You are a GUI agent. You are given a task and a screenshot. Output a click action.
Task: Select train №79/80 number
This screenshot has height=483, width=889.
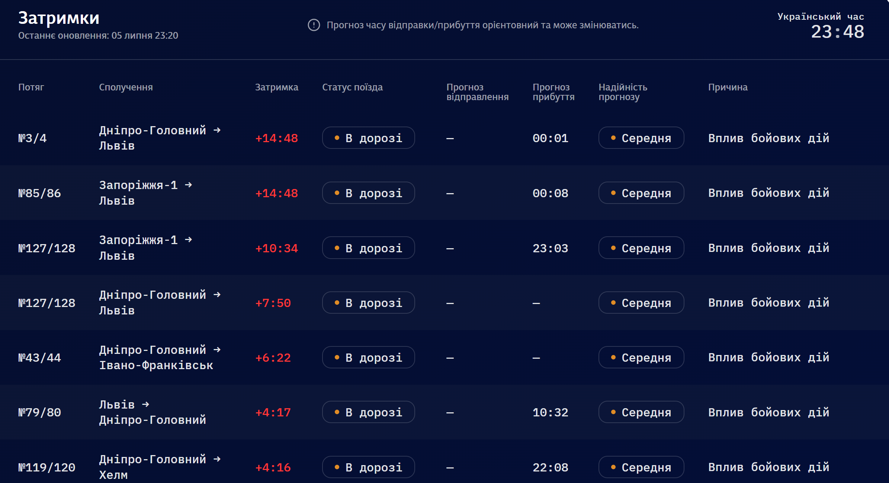pyautogui.click(x=39, y=412)
